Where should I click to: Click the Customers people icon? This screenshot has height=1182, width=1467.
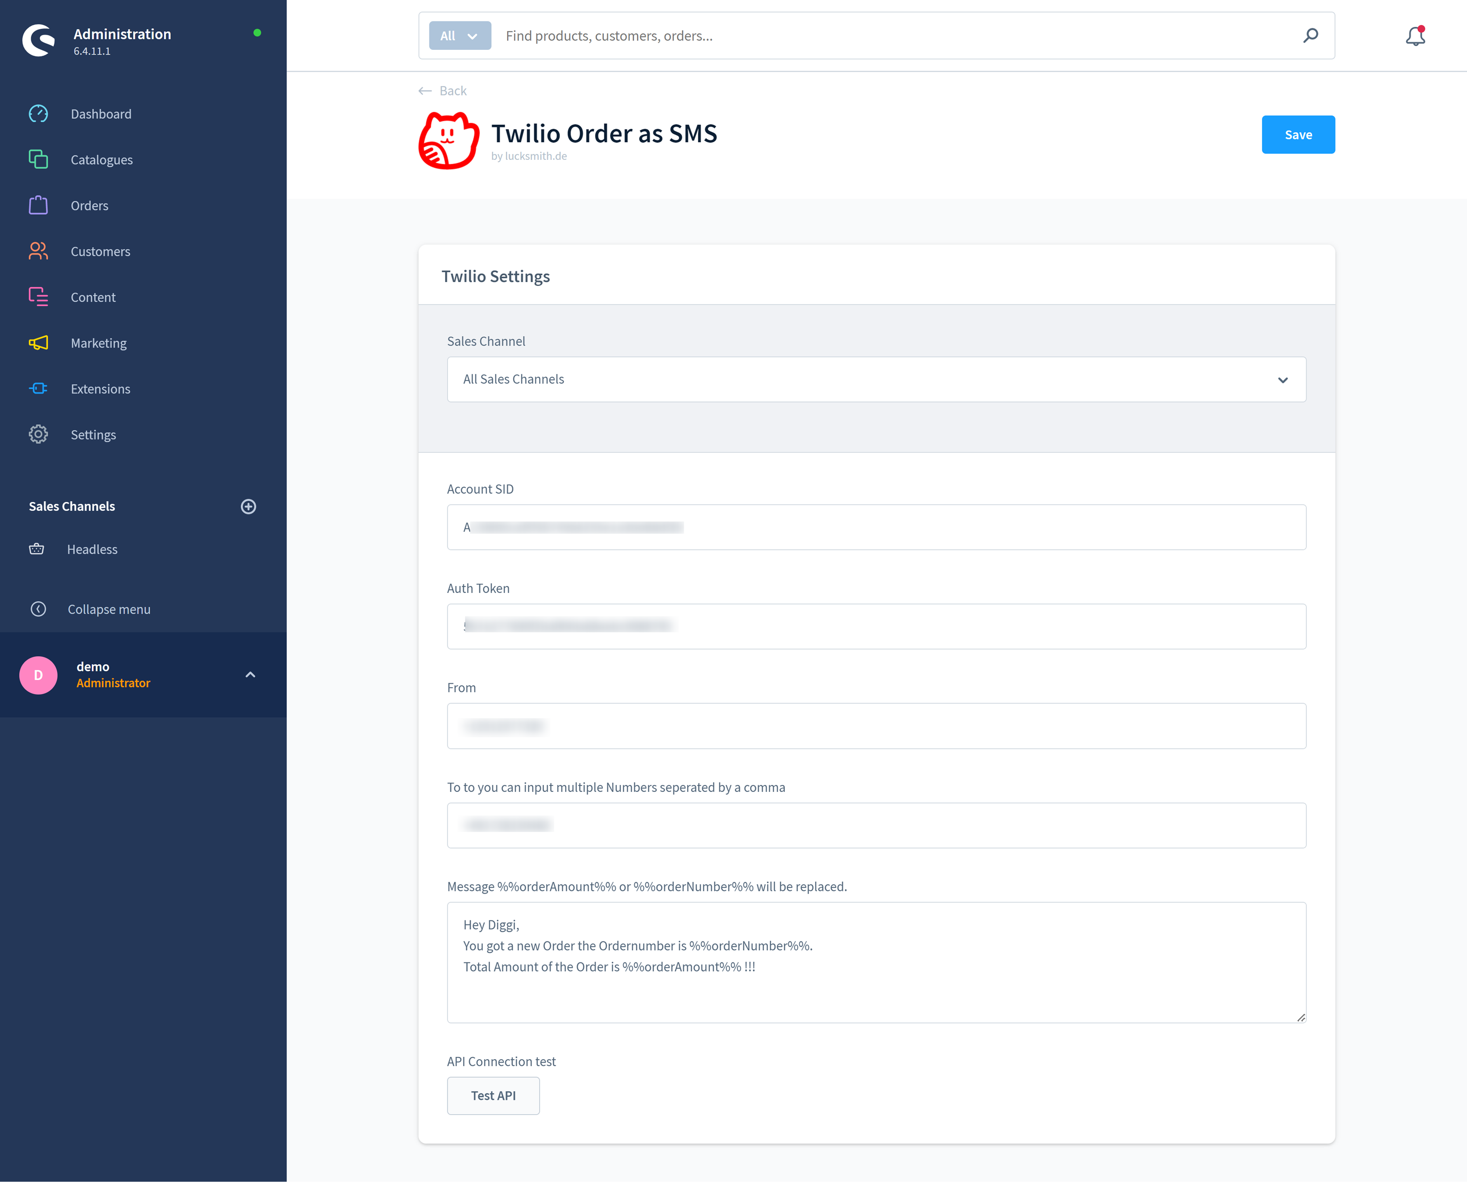click(x=38, y=251)
